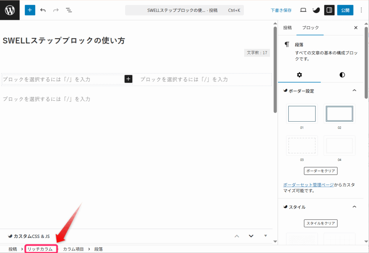This screenshot has width=369, height=253.
Task: Click the undo arrow icon
Action: point(43,10)
